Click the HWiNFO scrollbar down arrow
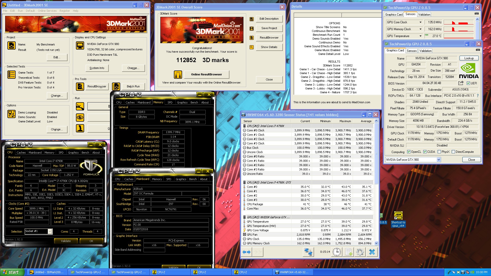The width and height of the screenshot is (491, 276). point(376,243)
